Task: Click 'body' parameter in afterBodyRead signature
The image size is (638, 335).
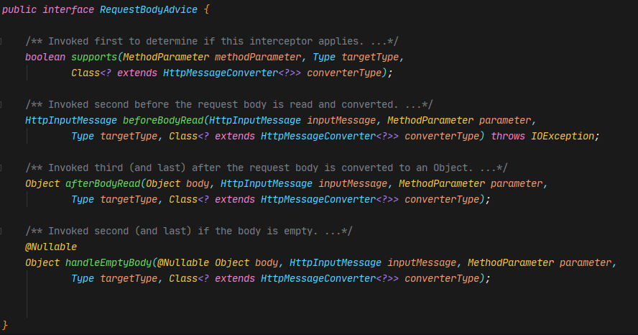Action: point(198,184)
